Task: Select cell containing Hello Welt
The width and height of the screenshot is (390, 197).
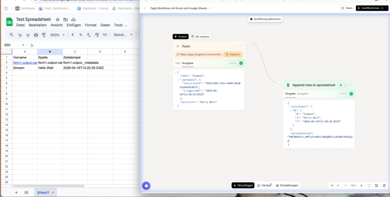Action: click(x=50, y=68)
